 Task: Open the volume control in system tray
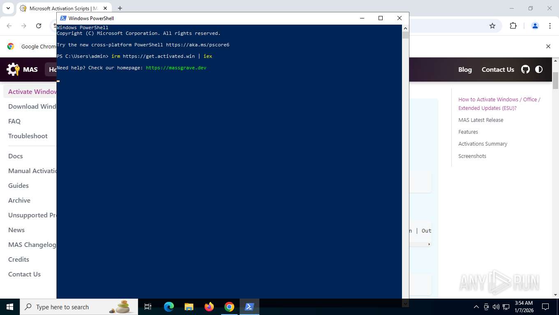496,307
